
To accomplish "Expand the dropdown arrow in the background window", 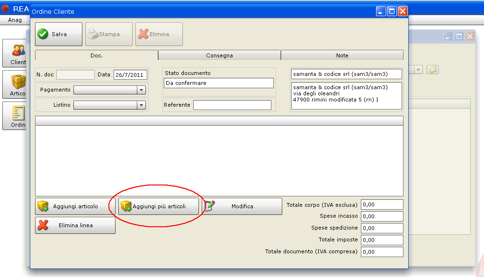I will tap(418, 70).
